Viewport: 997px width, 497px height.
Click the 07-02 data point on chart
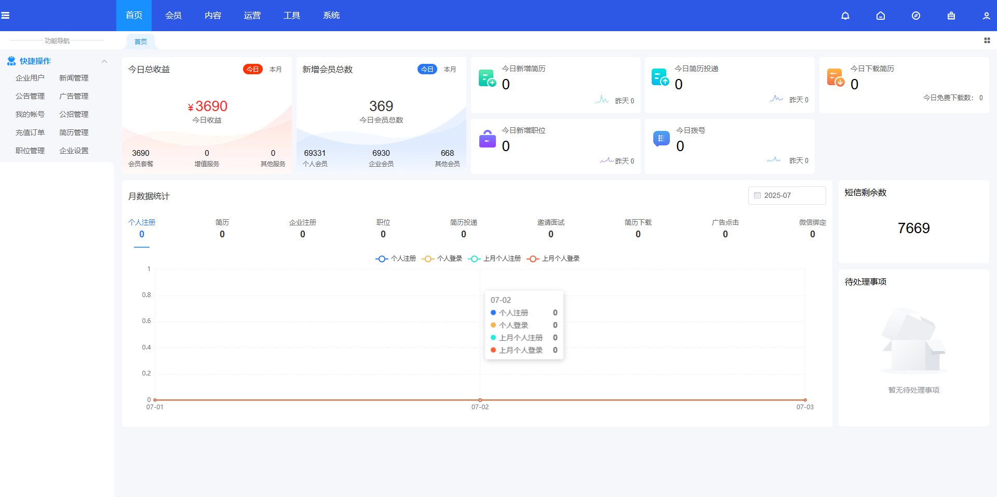click(x=480, y=400)
